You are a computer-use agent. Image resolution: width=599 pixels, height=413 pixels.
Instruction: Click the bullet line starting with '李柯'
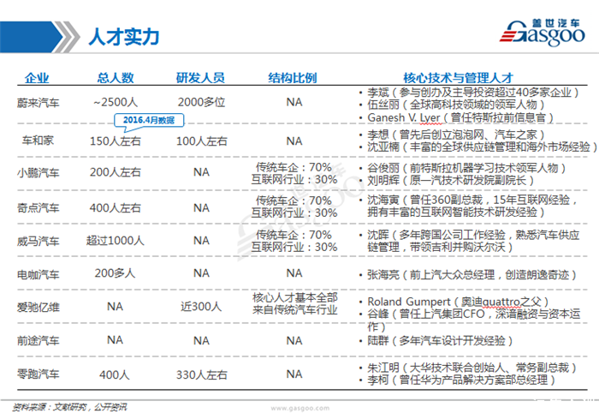(x=457, y=380)
